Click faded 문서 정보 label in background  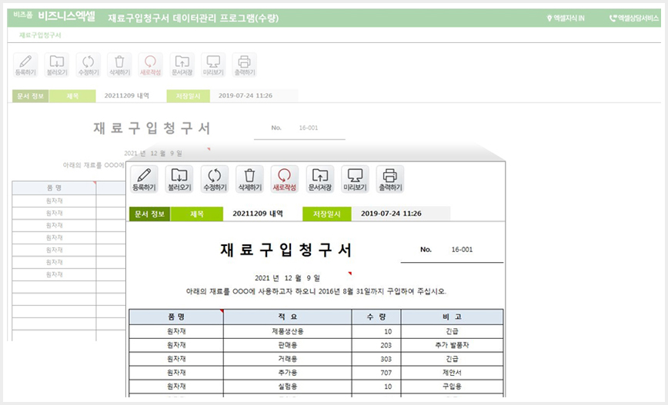(31, 96)
